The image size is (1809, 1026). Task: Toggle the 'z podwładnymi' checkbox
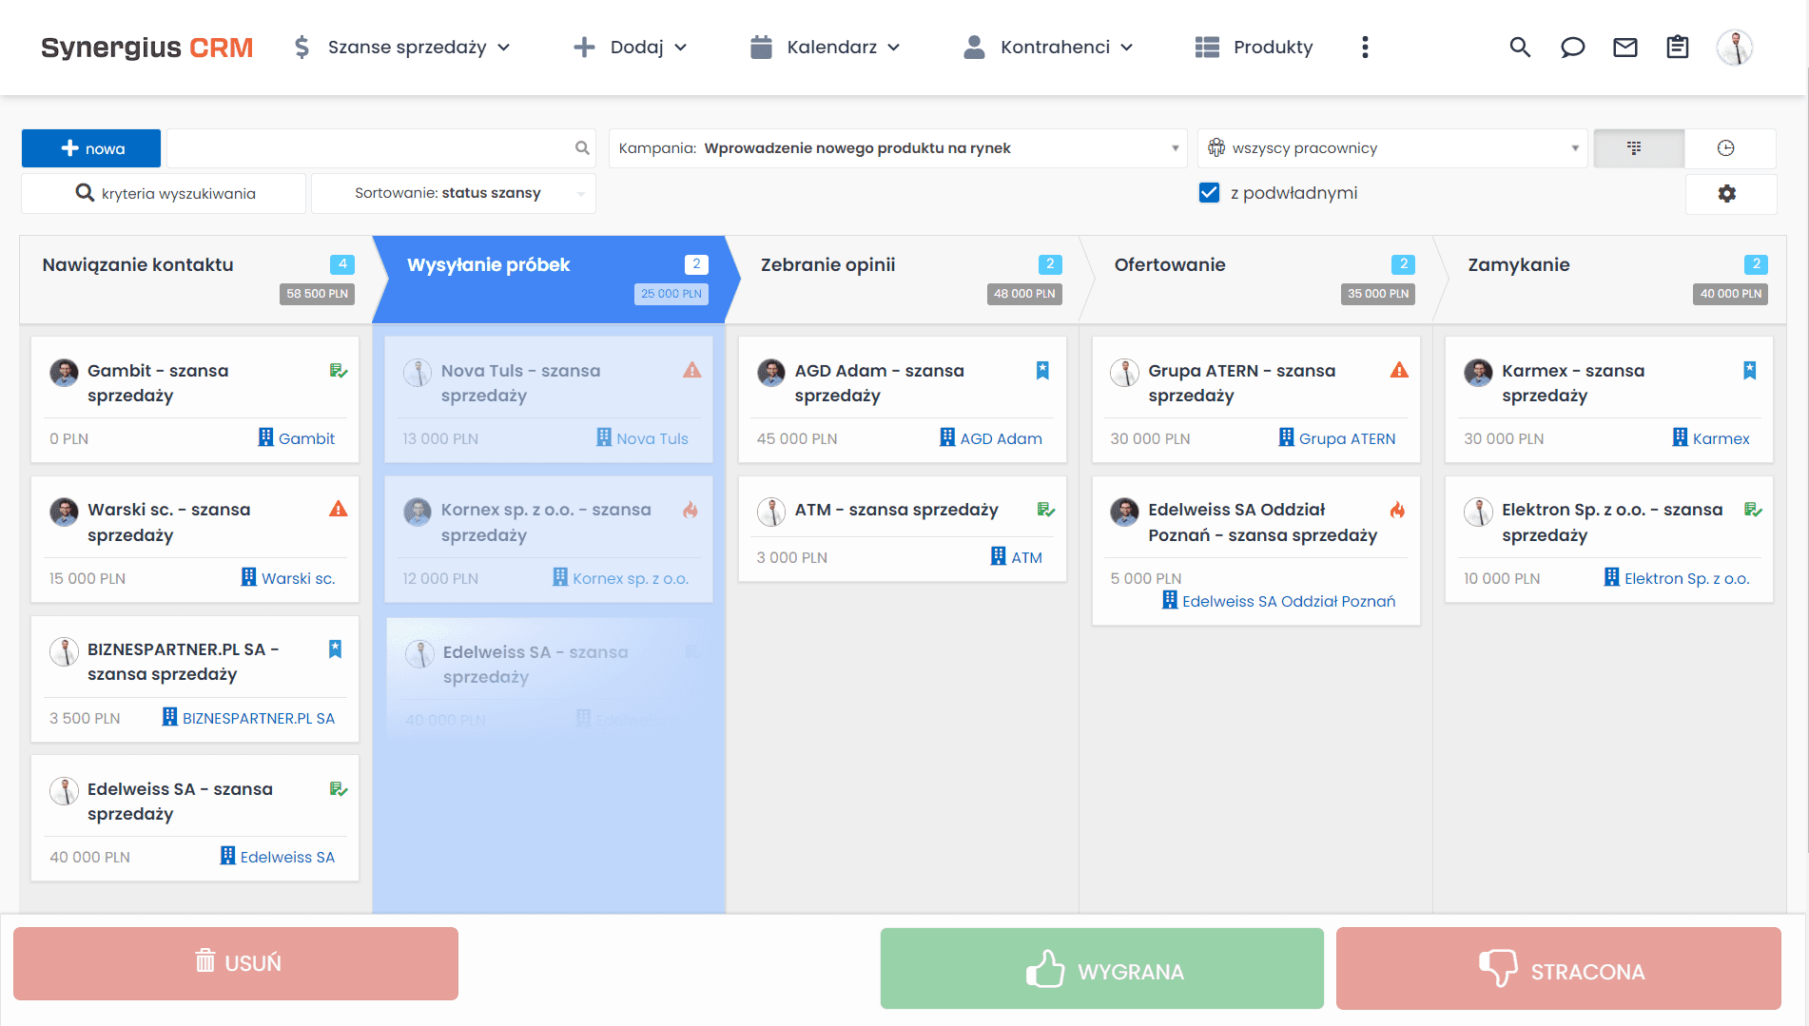tap(1208, 192)
